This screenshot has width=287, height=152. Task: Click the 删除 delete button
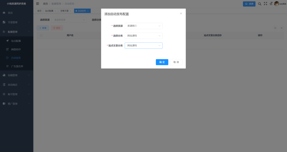[x=57, y=28]
